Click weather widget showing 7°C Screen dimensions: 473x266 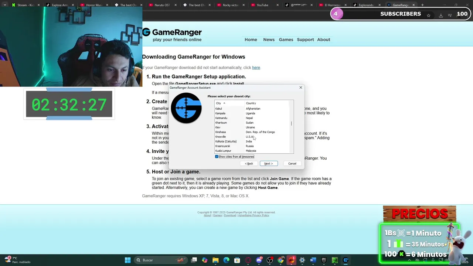coord(17,260)
